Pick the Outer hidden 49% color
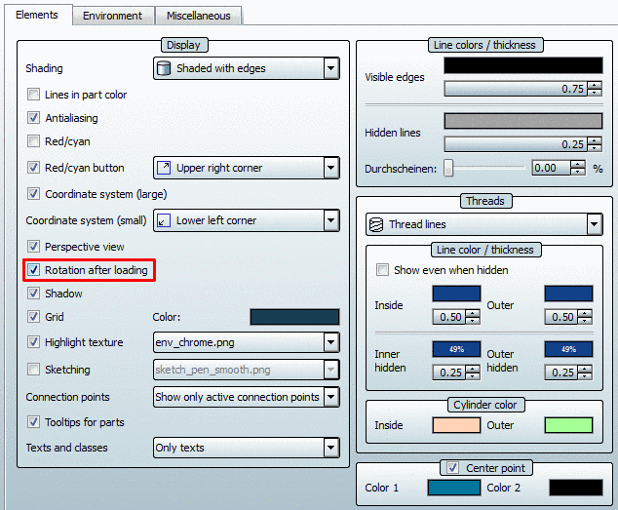The height and width of the screenshot is (510, 618). coord(568,349)
